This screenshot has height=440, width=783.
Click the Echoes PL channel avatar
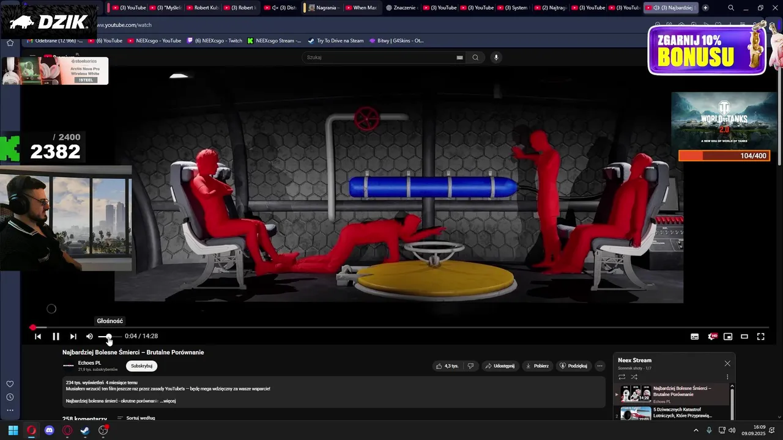pos(69,366)
